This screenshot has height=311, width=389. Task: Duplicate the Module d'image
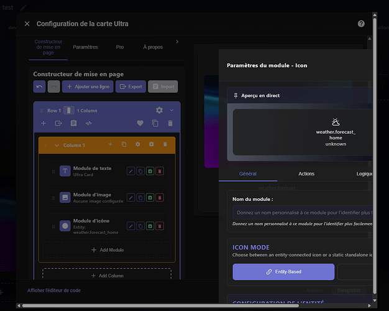(x=140, y=198)
